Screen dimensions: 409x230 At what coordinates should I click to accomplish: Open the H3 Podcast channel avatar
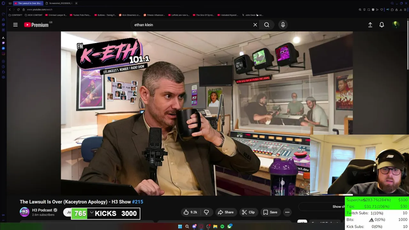click(25, 212)
